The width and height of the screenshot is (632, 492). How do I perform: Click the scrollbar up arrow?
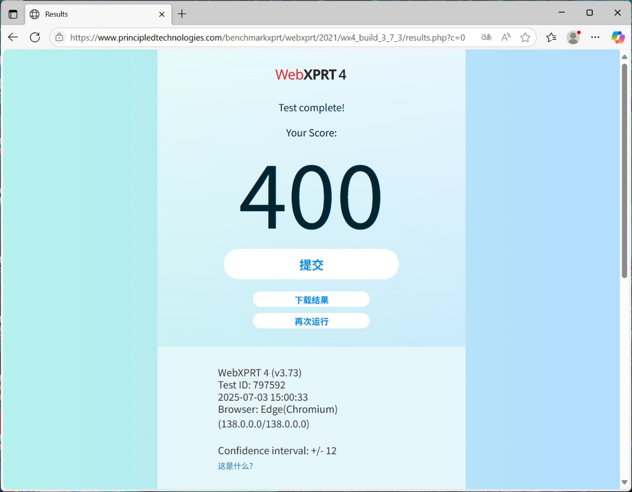pos(625,57)
